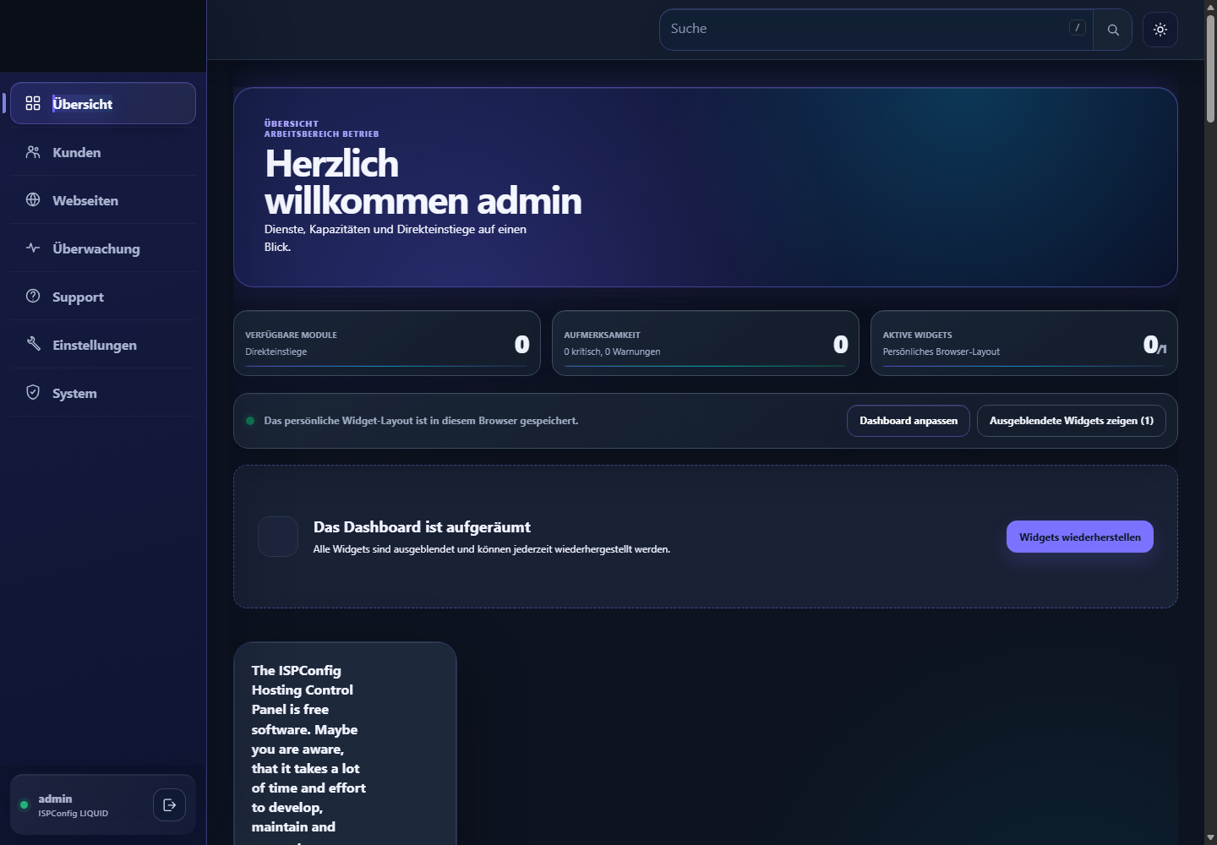Open the Webseiten section
The image size is (1217, 845).
pyautogui.click(x=103, y=200)
